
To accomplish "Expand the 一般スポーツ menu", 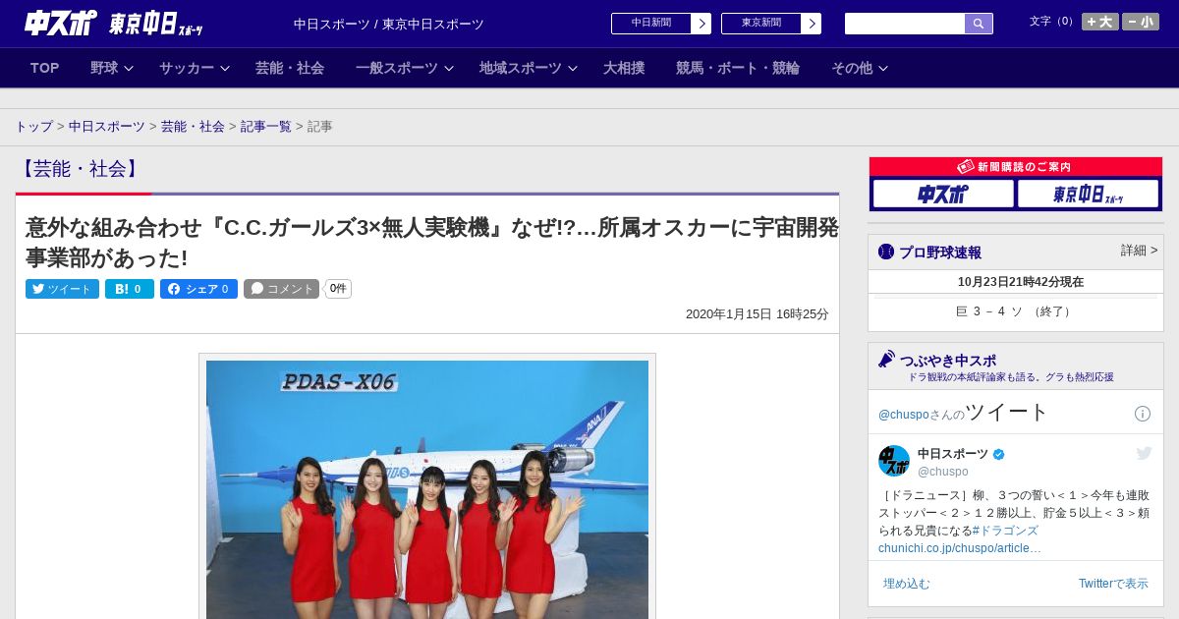I will 405,68.
